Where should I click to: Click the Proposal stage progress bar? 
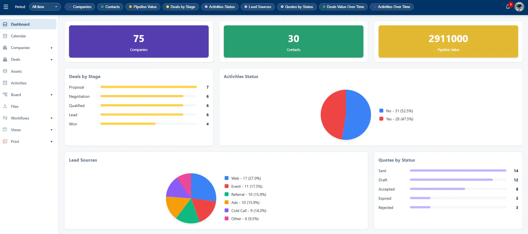tap(149, 87)
